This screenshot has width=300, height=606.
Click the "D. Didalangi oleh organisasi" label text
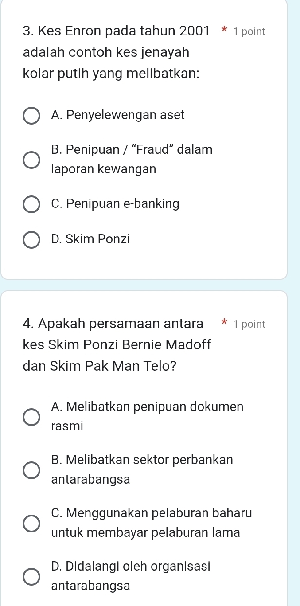[131, 566]
